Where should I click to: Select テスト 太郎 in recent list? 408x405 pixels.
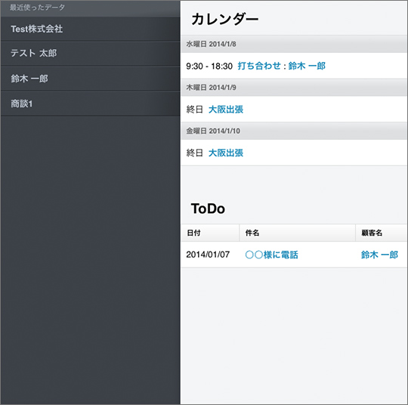tap(91, 54)
